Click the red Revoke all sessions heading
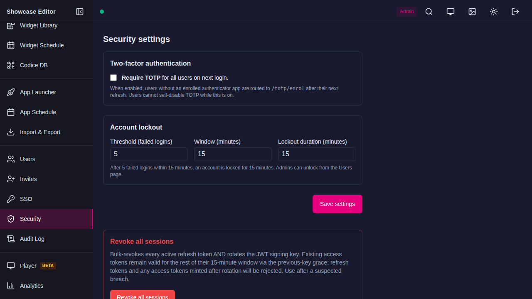The image size is (532, 299). (x=142, y=242)
